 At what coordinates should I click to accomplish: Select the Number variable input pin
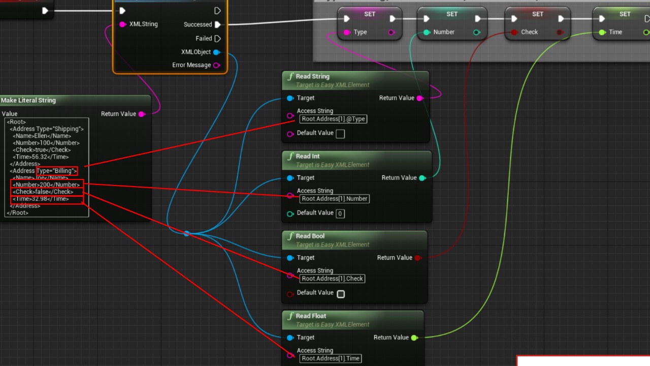427,32
